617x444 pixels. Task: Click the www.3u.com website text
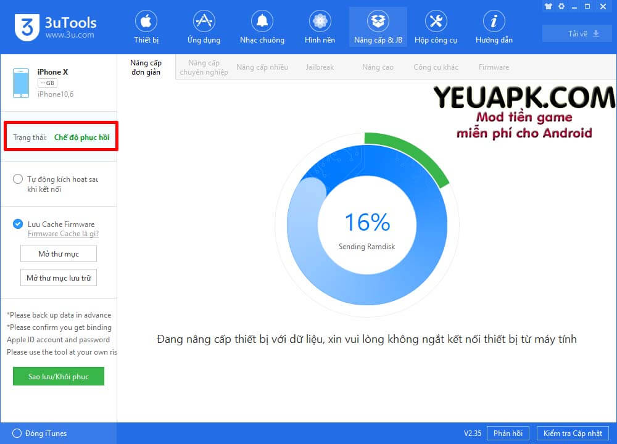[70, 35]
